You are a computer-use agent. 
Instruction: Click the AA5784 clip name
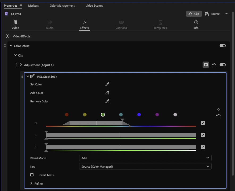[x=16, y=14]
